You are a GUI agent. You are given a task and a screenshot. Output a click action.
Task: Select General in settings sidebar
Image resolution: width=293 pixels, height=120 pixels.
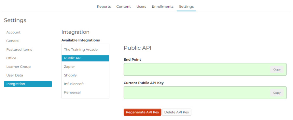click(x=13, y=41)
